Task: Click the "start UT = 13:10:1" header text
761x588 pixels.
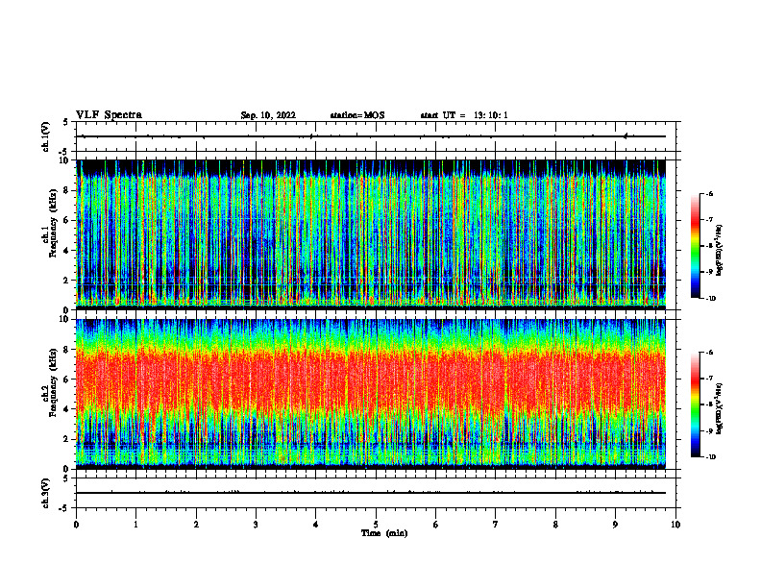Action: [464, 115]
